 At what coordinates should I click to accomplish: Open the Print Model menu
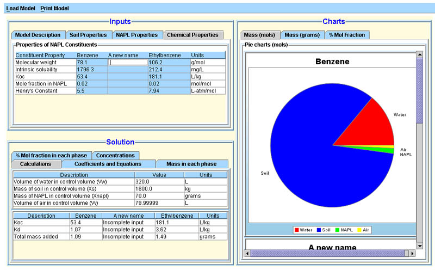[x=55, y=9]
